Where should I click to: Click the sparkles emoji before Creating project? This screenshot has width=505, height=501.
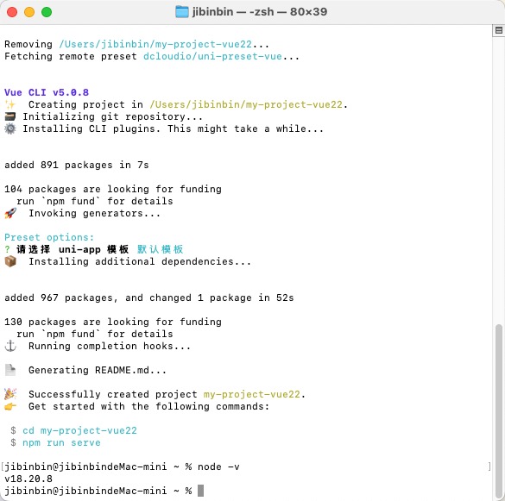click(10, 104)
